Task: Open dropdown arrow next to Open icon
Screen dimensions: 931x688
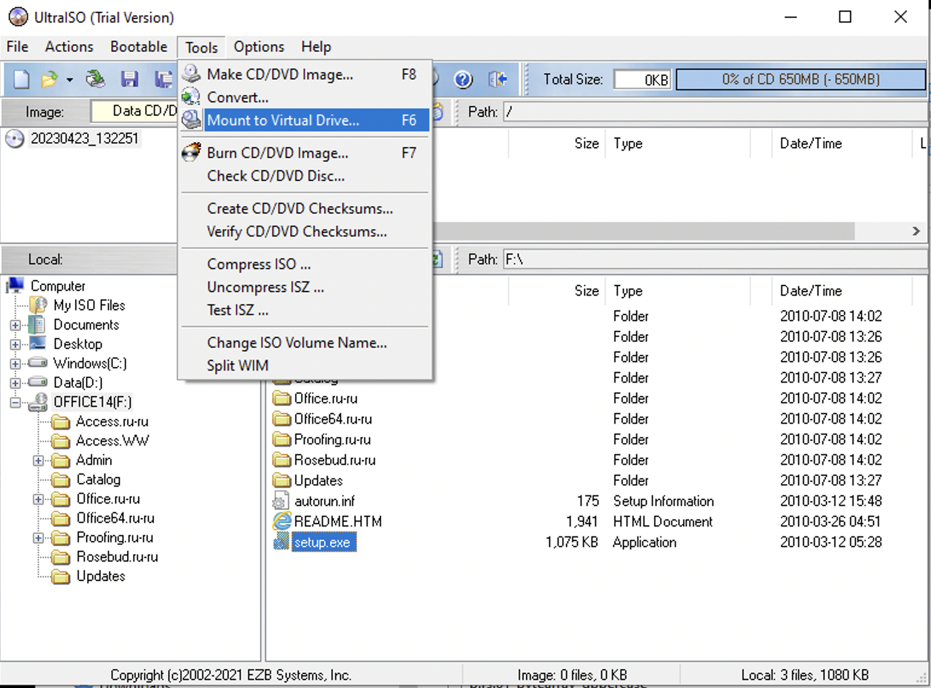Action: pos(70,80)
